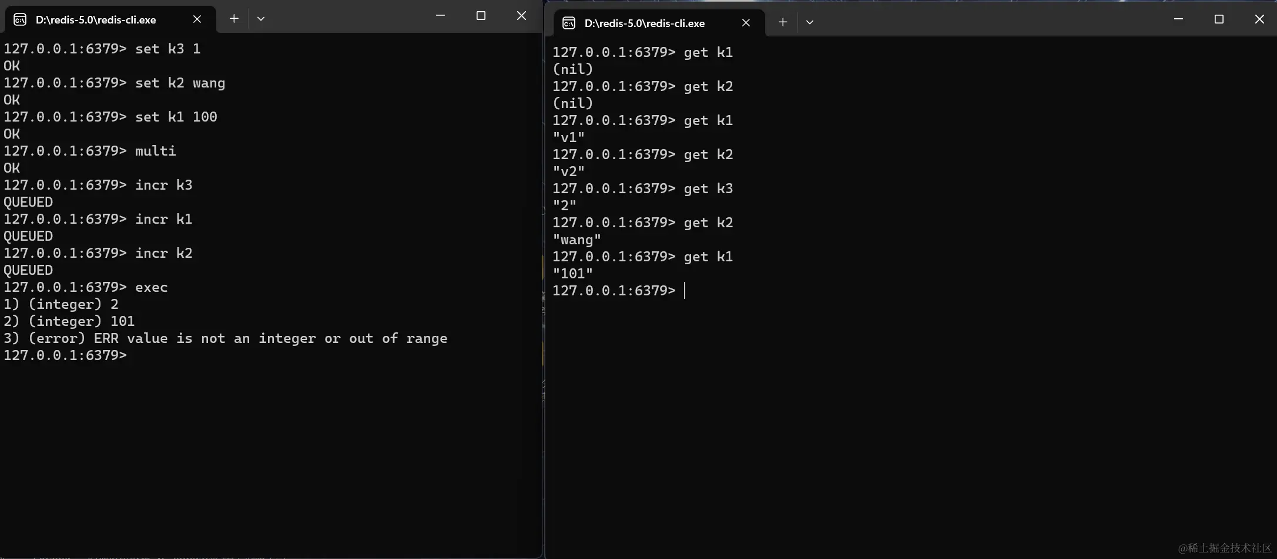This screenshot has height=559, width=1277.
Task: Click the "incr k2" command line
Action: (x=98, y=253)
